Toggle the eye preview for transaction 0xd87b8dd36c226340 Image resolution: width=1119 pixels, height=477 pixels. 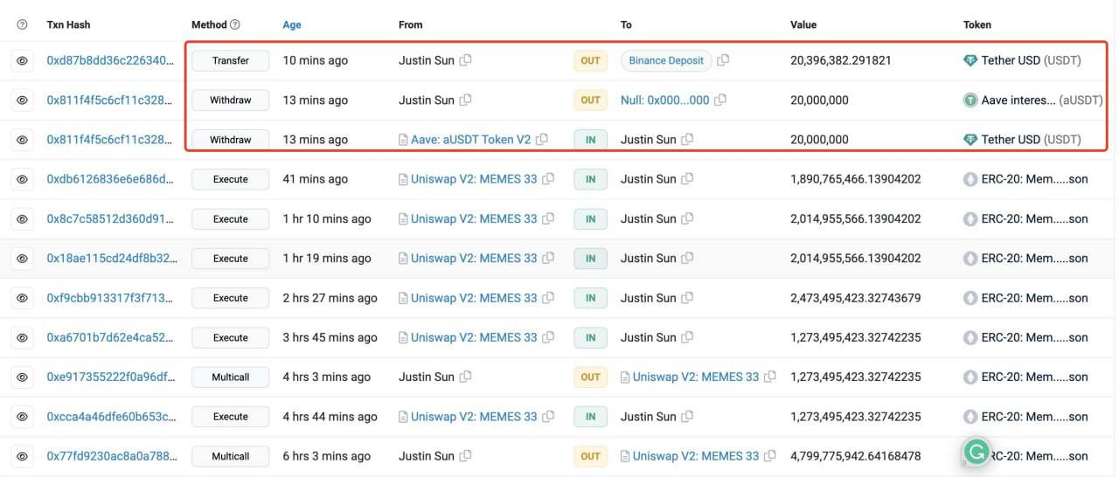click(22, 60)
